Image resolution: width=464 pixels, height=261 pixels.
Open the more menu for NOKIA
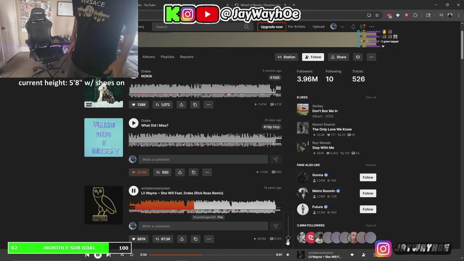coord(208,104)
